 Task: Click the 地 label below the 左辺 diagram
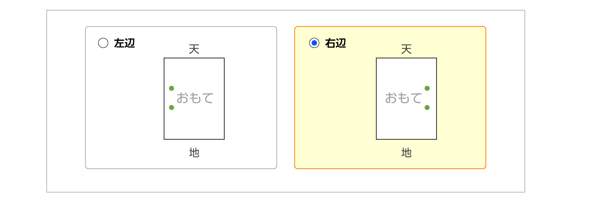(194, 153)
